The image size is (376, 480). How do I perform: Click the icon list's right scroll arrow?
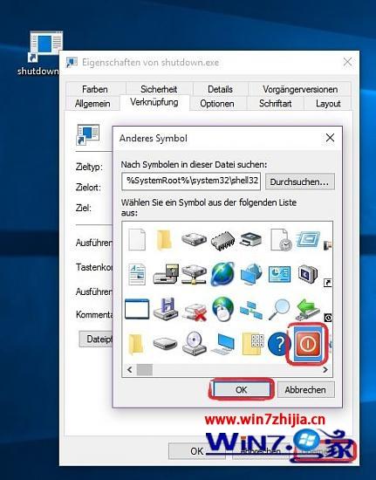325,370
